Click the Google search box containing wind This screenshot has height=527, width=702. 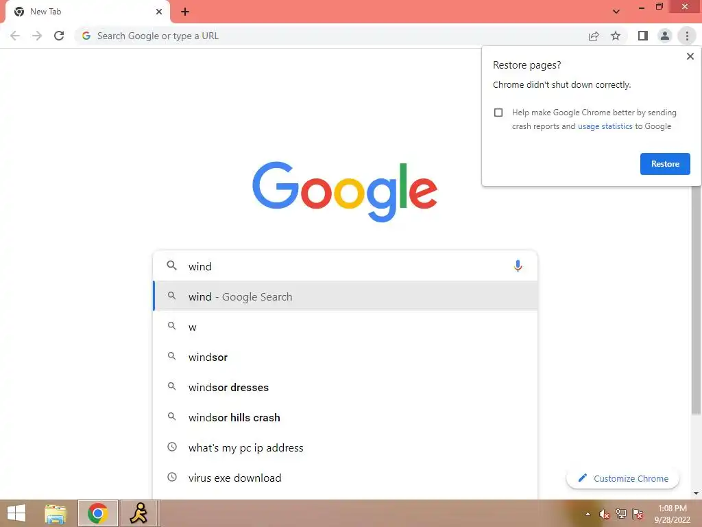(345, 266)
